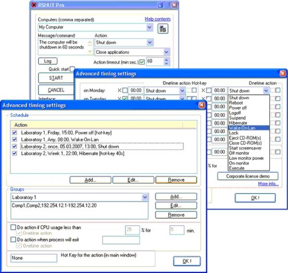Decrease the action timeout spinner value
This screenshot has width=288, height=273.
tap(167, 63)
